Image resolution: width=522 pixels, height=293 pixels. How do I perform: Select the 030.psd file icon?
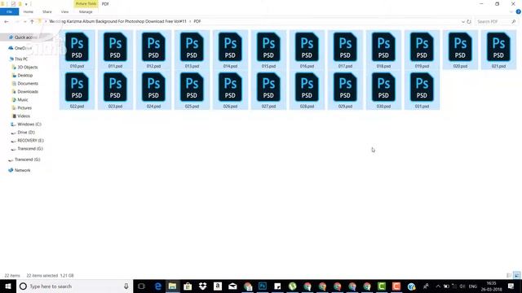coord(383,87)
